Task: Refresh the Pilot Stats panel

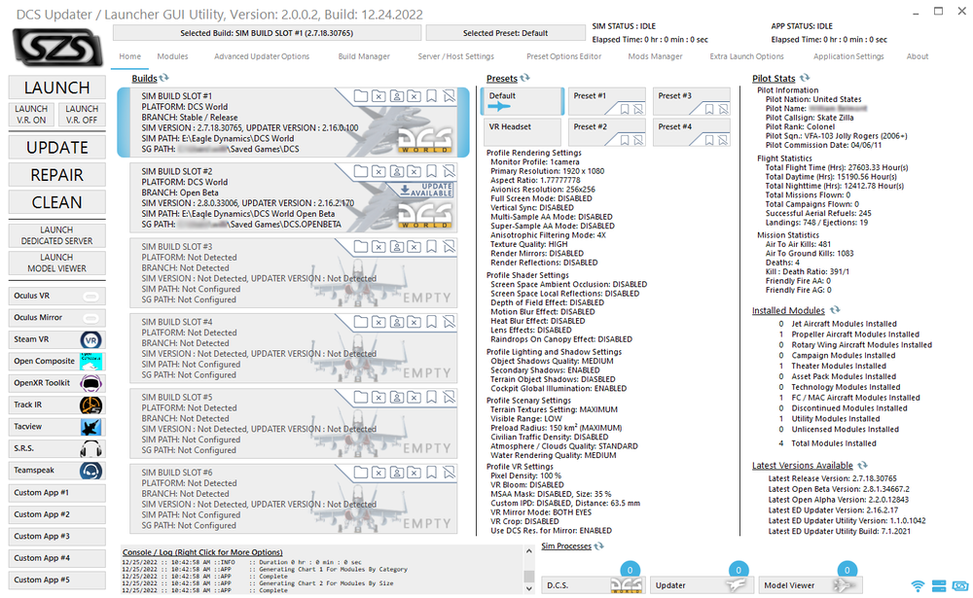Action: point(805,78)
